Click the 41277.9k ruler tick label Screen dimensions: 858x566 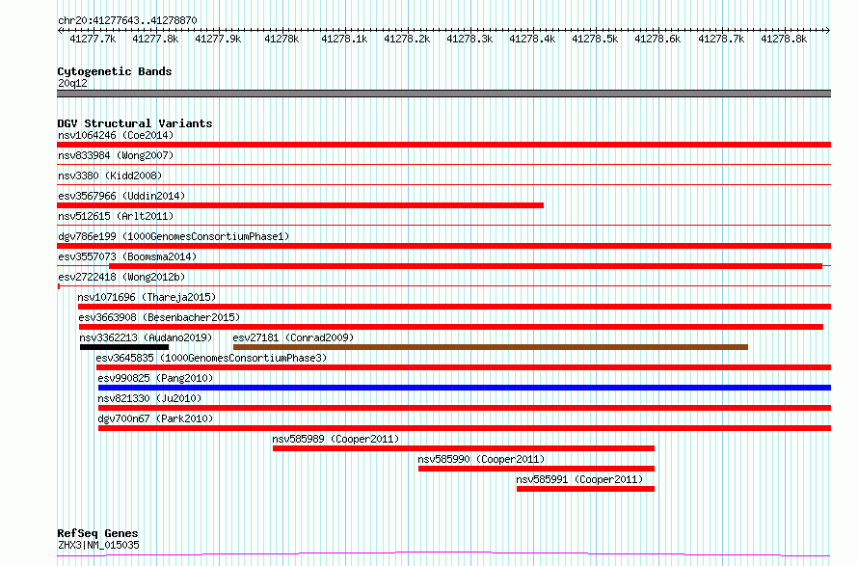[x=218, y=39]
